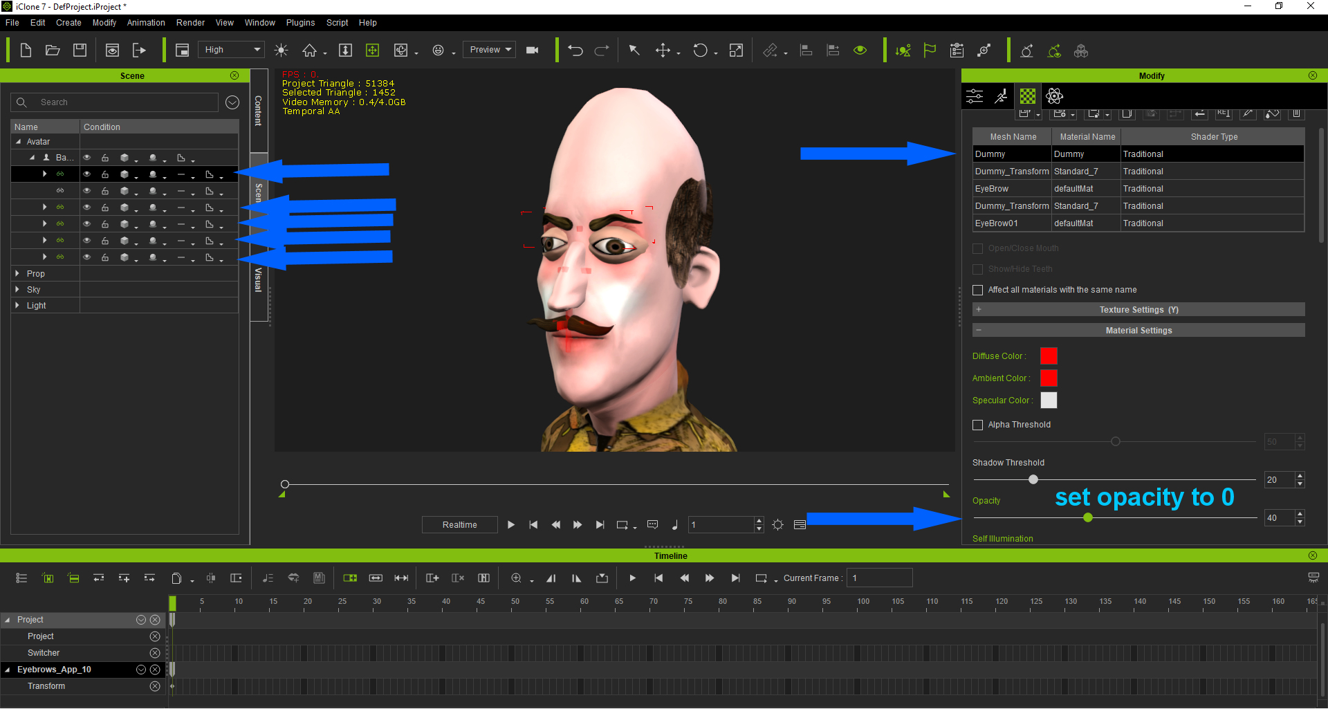Open the Plugins menu
This screenshot has height=709, width=1328.
point(300,23)
